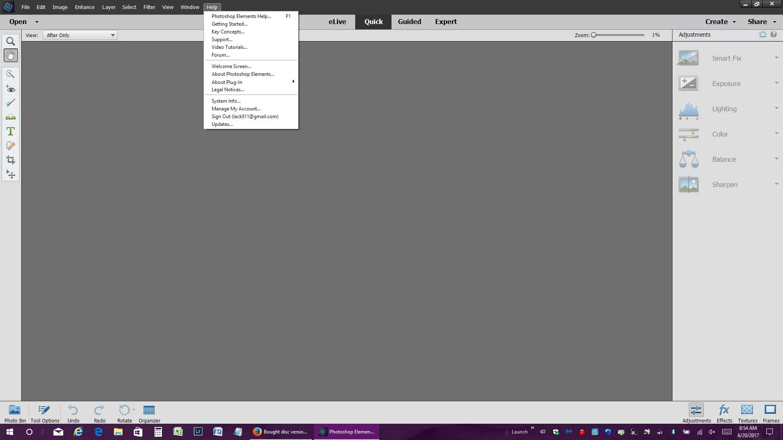The image size is (783, 440).
Task: Open Firefox window in the taskbar
Action: point(281,432)
